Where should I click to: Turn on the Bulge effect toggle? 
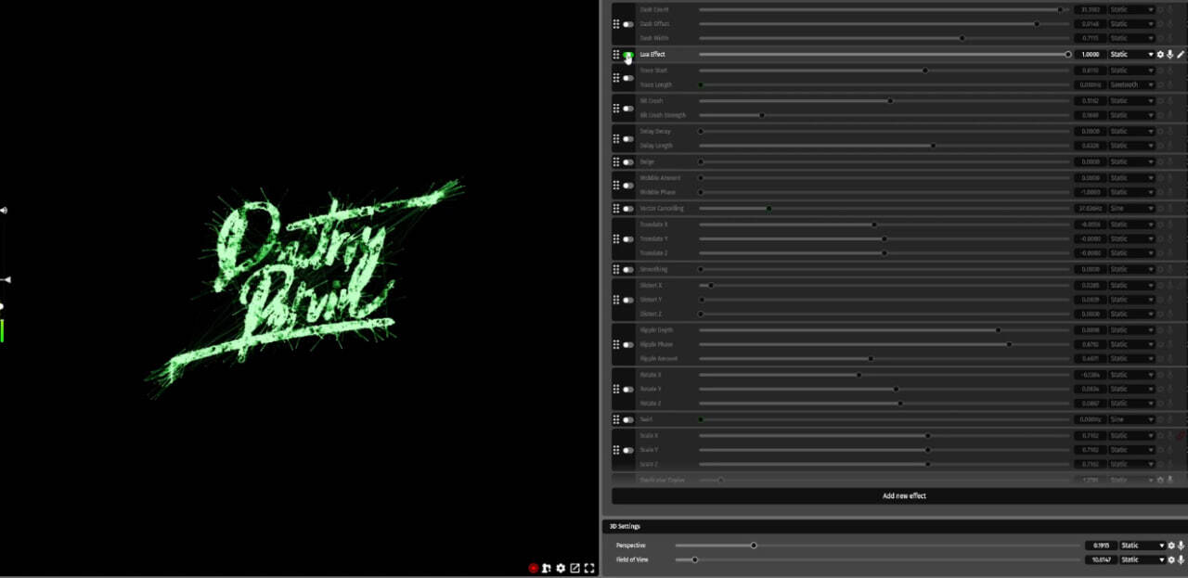click(x=628, y=162)
